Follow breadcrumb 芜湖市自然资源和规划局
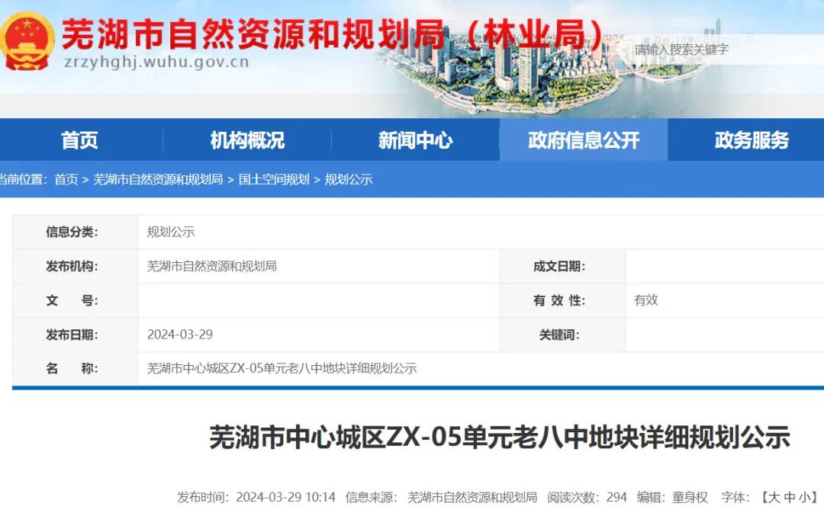824x513 pixels. [x=158, y=180]
